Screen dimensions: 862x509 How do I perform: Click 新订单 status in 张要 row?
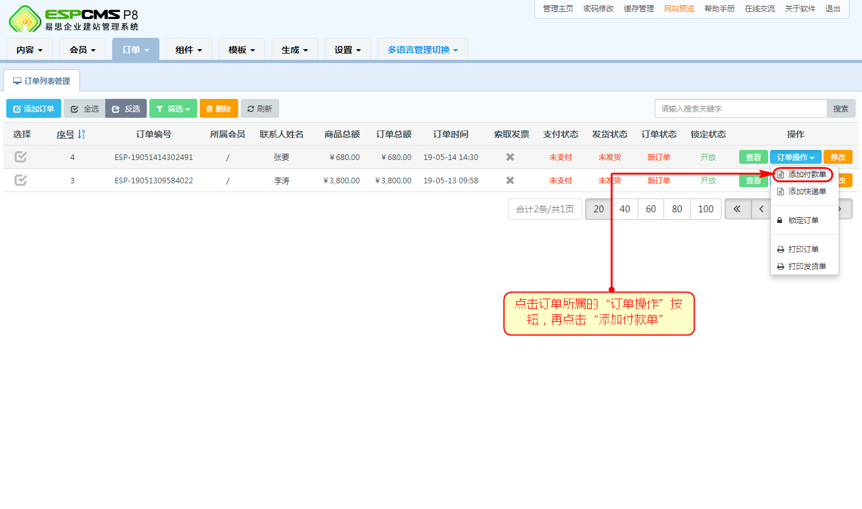point(659,157)
